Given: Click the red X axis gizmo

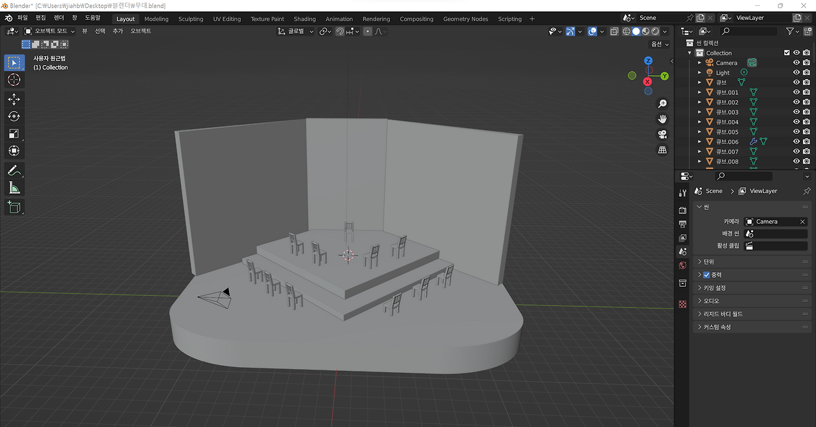Looking at the screenshot, I should 648,82.
